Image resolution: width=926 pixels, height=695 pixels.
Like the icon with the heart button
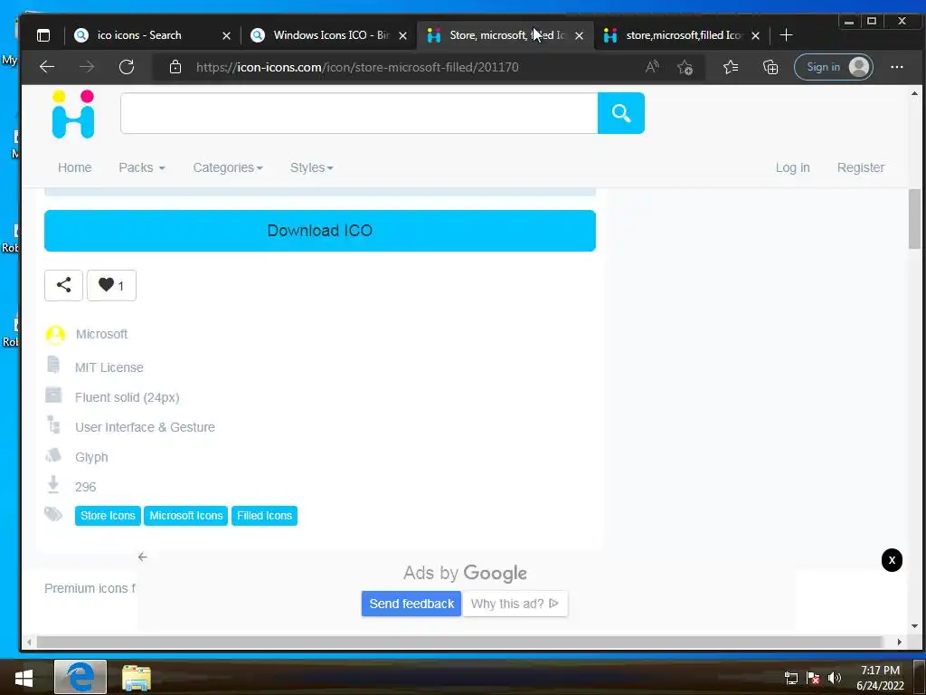[x=111, y=285]
